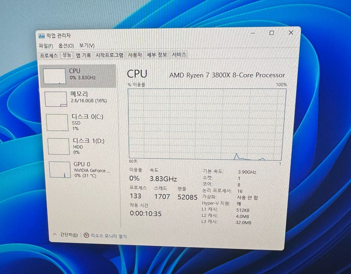Select the CPU graph thumbnail in the sidebar
The width and height of the screenshot is (351, 274).
coord(55,76)
